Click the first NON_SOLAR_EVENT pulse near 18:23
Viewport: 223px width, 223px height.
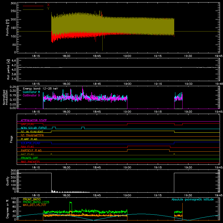(x=54, y=128)
